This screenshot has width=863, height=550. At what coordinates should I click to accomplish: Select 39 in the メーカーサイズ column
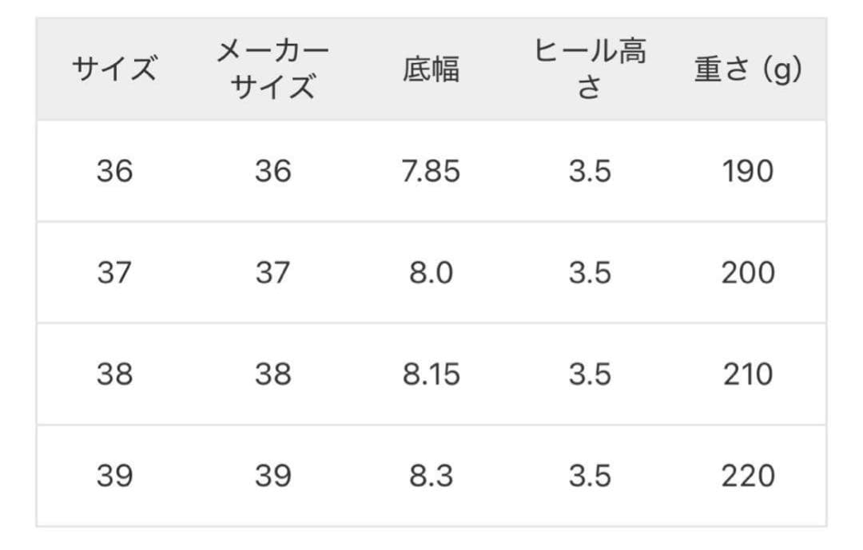click(x=272, y=476)
